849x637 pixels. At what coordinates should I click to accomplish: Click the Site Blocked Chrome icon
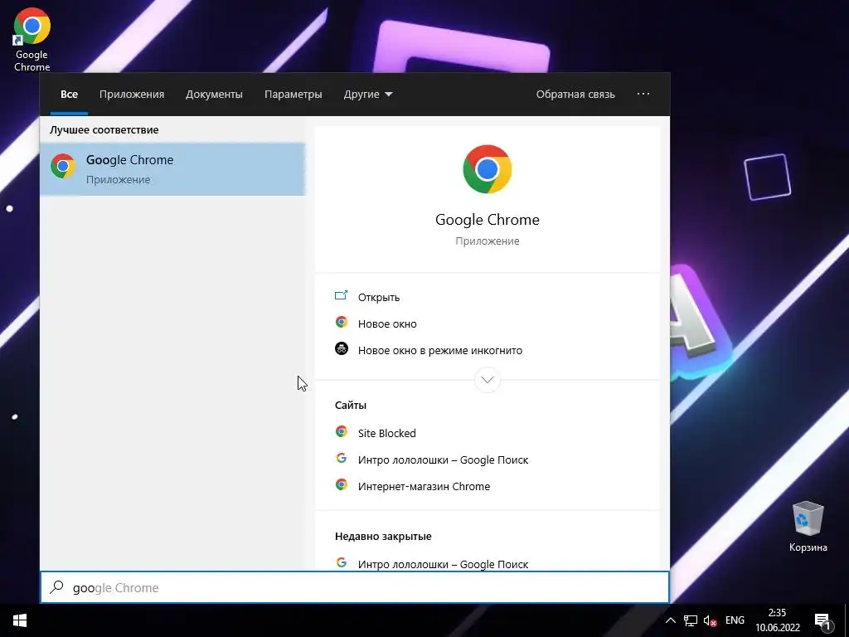pos(341,431)
